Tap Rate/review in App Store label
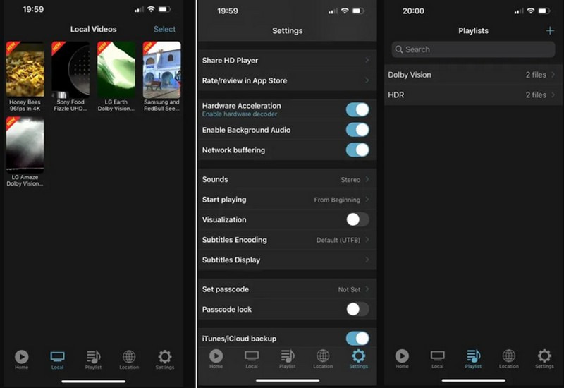Viewport: 564px width, 388px height. point(245,80)
